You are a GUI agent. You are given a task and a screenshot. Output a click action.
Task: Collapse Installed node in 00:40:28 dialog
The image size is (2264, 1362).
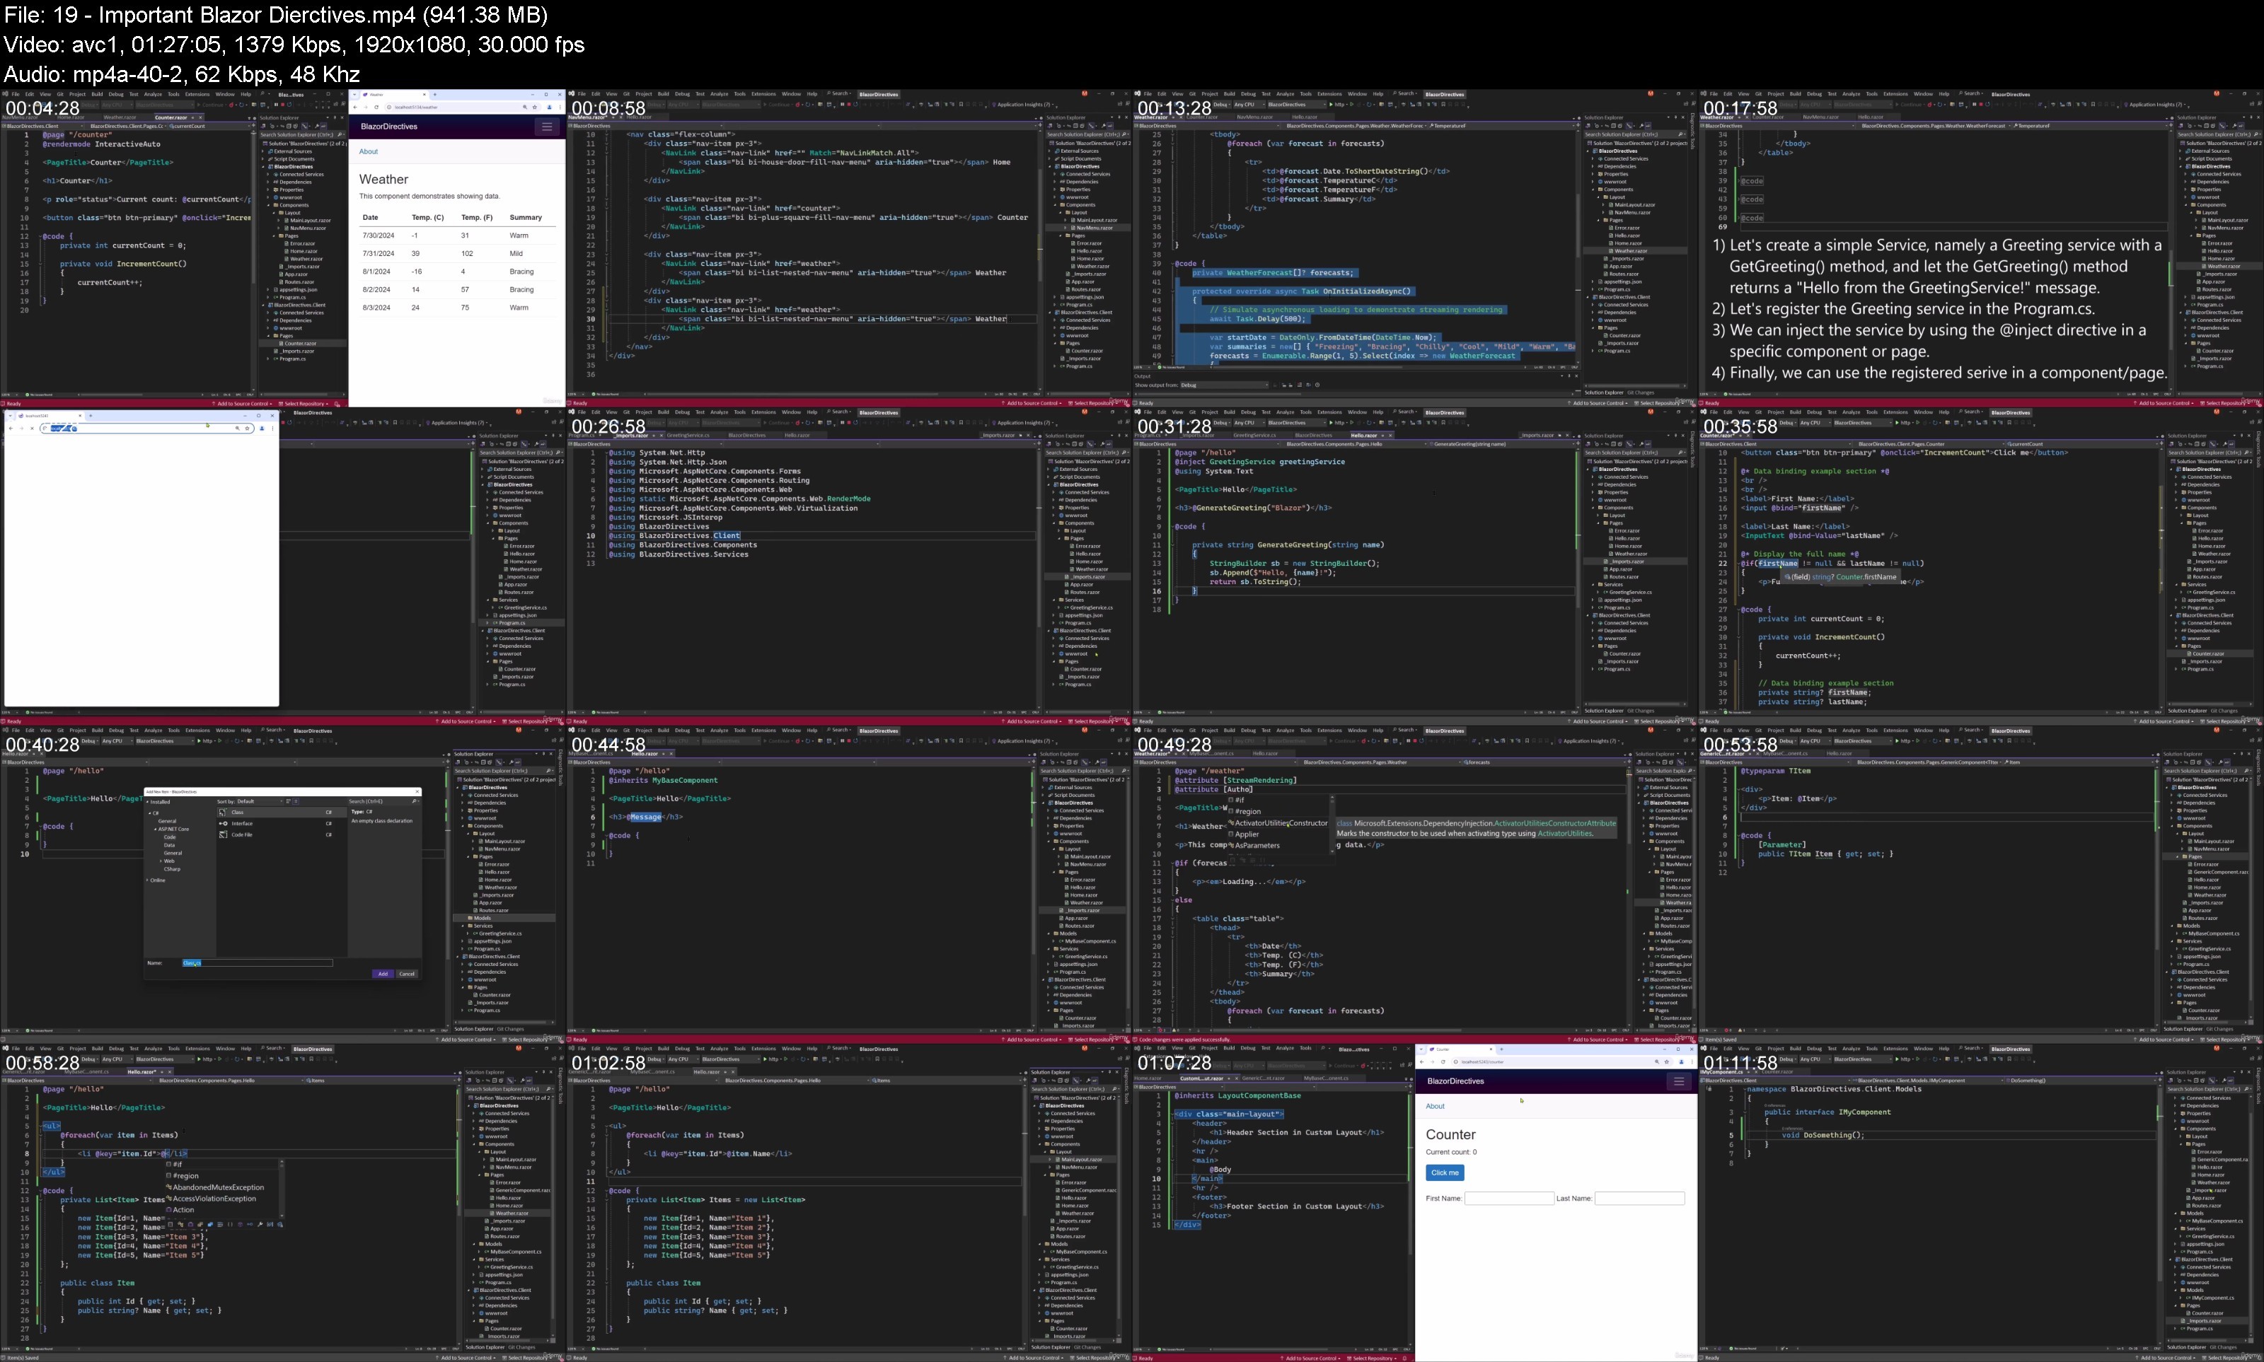coord(148,802)
